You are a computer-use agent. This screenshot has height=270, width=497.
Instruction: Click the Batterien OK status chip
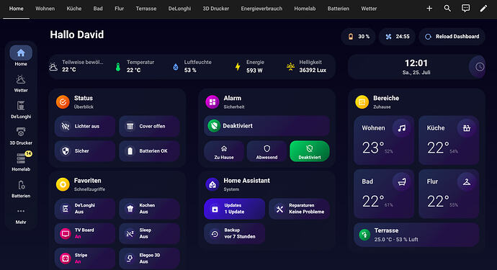tap(150, 151)
